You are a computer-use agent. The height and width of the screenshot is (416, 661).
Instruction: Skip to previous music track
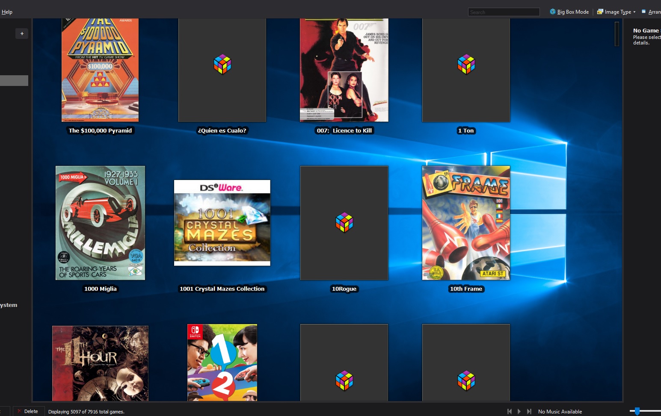pyautogui.click(x=509, y=411)
